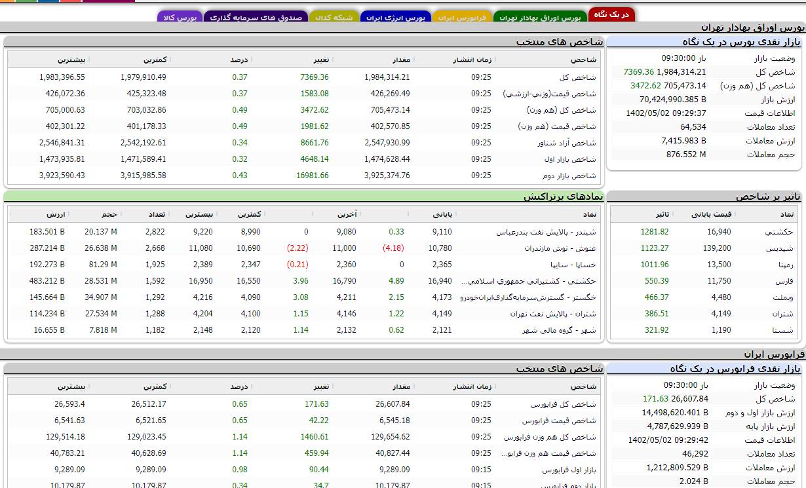Click the زمان انتشار header in Tehran indices
Image resolution: width=806 pixels, height=488 pixels.
pos(472,60)
